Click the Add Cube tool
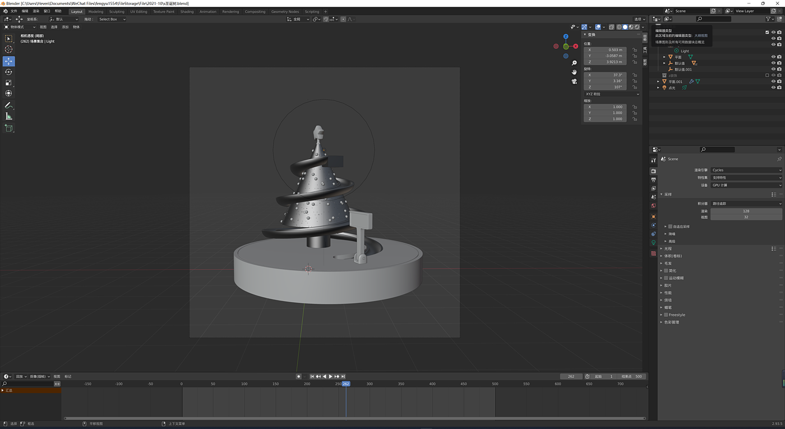The width and height of the screenshot is (785, 429). point(8,128)
